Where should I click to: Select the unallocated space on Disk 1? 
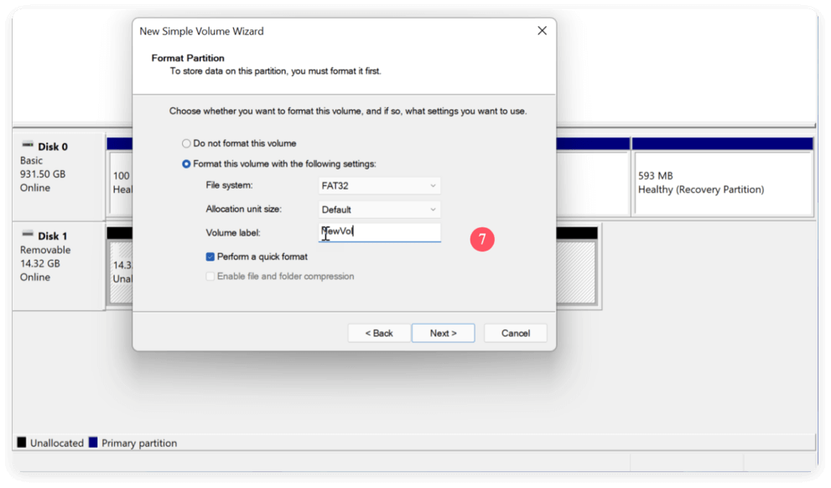(122, 268)
